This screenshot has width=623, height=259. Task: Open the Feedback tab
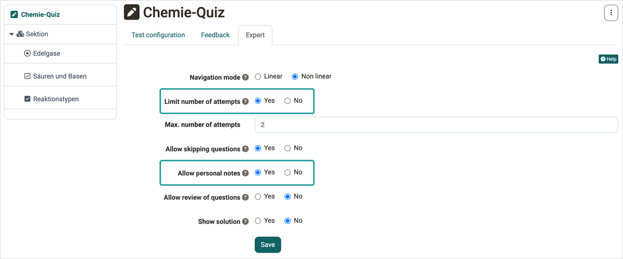click(x=216, y=35)
